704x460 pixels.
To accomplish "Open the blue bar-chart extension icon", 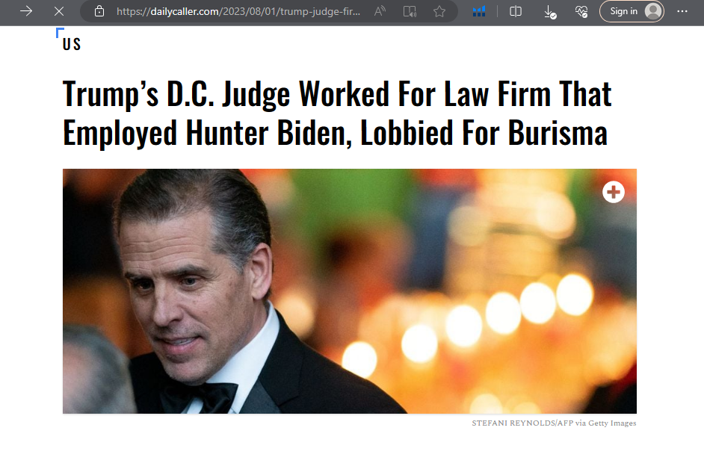I will [478, 11].
